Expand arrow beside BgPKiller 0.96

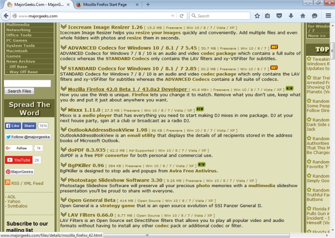click(63, 165)
